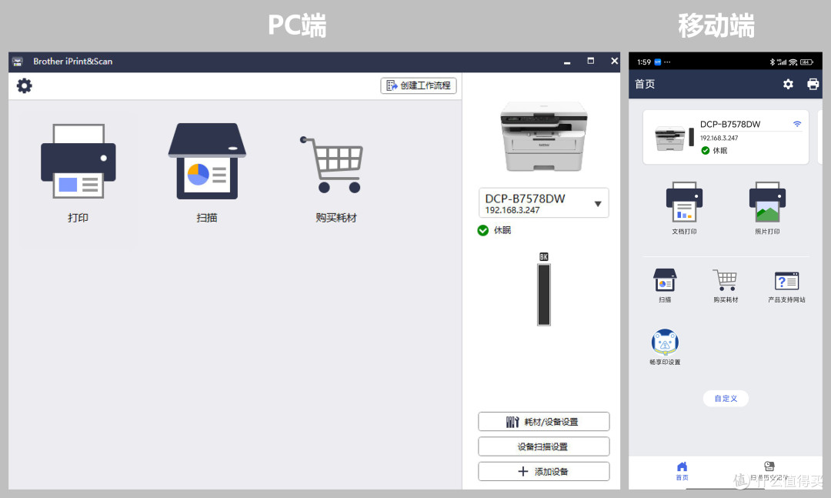
Task: Minimize the Brother iPrint&Scan window
Action: pos(567,62)
